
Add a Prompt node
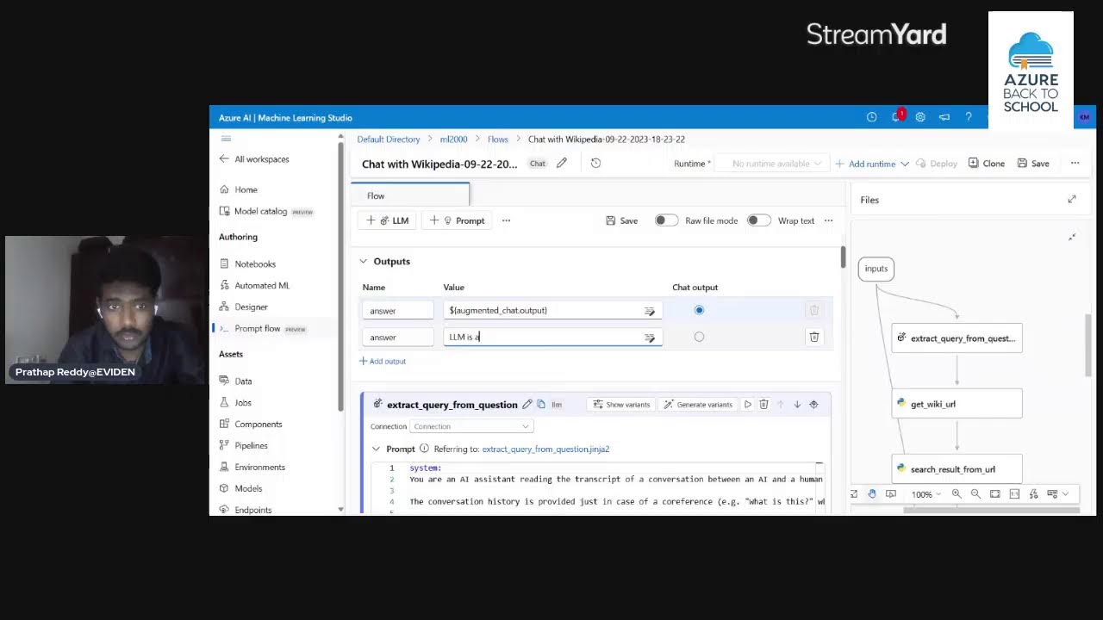pyautogui.click(x=458, y=220)
